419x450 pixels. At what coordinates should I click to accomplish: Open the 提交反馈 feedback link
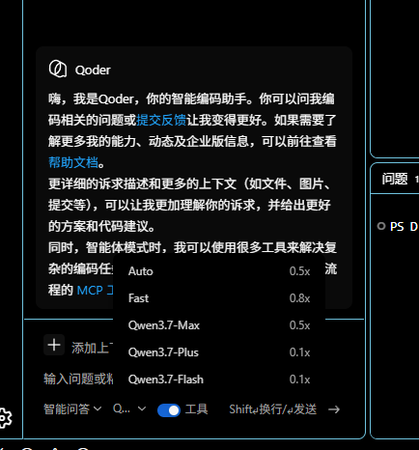pos(161,120)
